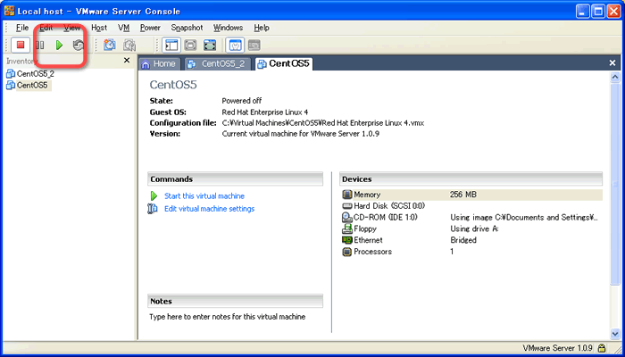Select CentOS5 in the Inventory list
The image size is (625, 357).
(28, 86)
